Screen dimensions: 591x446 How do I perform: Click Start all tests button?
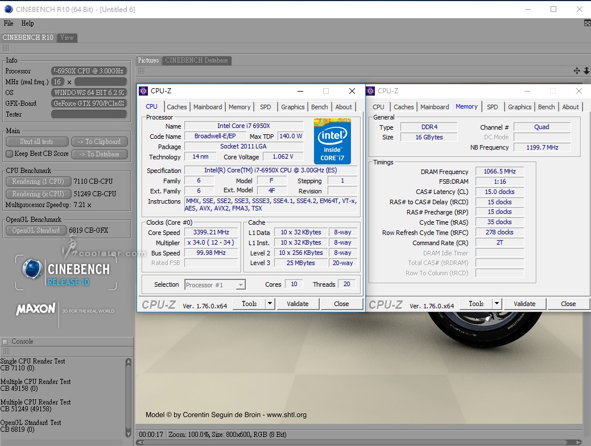point(37,142)
